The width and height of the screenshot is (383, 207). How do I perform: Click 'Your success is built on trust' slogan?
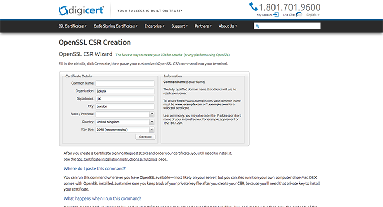(149, 11)
